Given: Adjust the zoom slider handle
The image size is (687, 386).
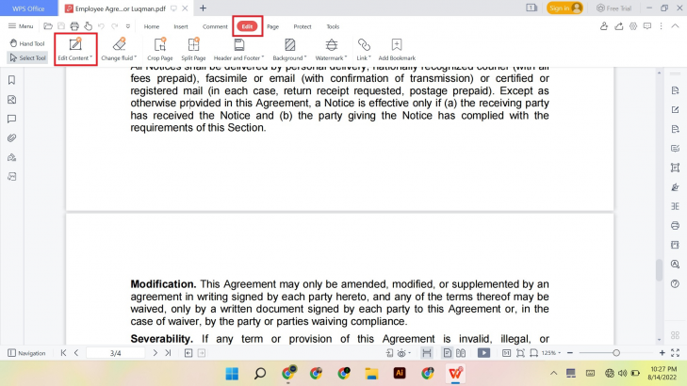Looking at the screenshot, I should click(x=616, y=353).
